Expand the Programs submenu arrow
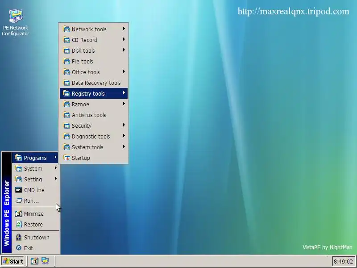357x268 pixels. click(x=55, y=157)
